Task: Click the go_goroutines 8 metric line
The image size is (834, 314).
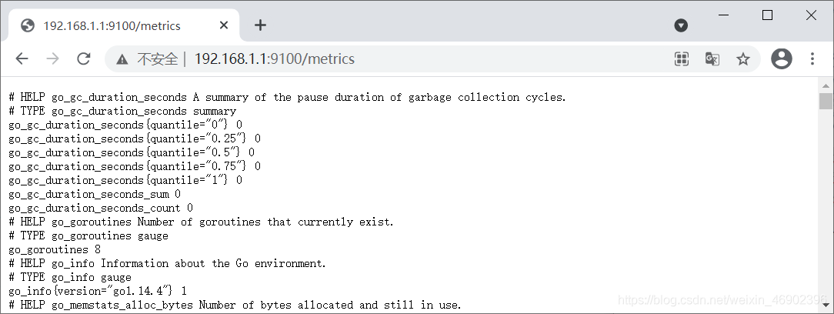Action: [x=55, y=249]
